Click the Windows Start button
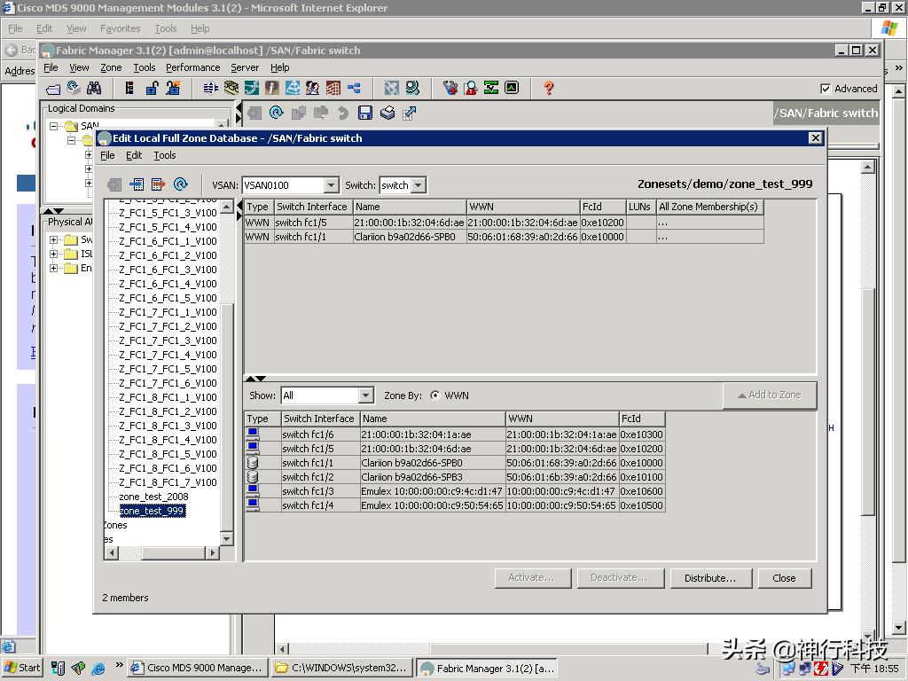 [23, 668]
